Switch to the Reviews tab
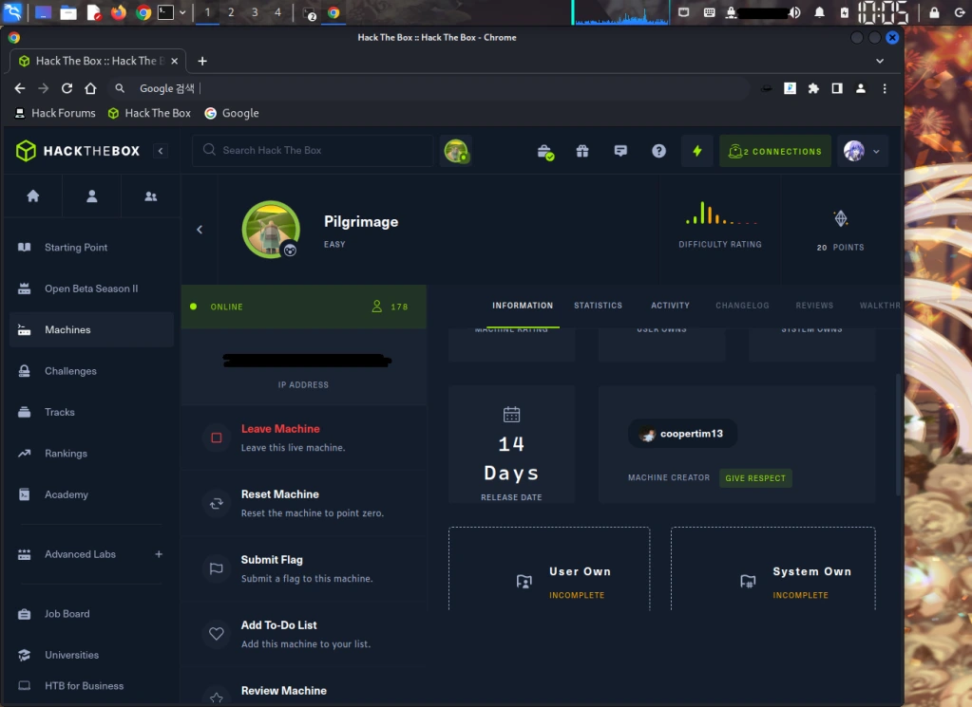 click(x=814, y=306)
